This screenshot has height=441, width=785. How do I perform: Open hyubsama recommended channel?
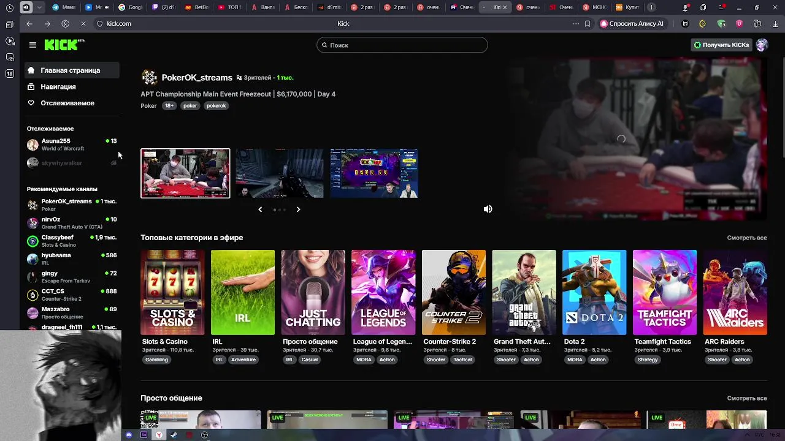click(72, 258)
